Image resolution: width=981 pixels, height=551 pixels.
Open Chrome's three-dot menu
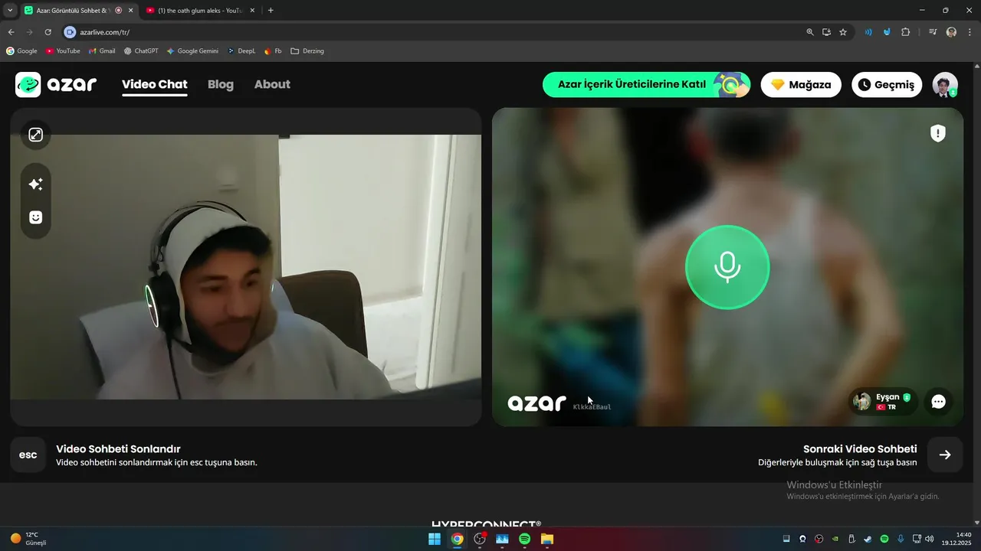(970, 32)
